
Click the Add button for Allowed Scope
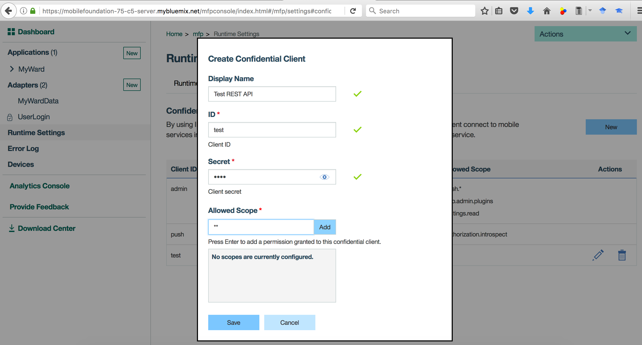click(x=325, y=227)
